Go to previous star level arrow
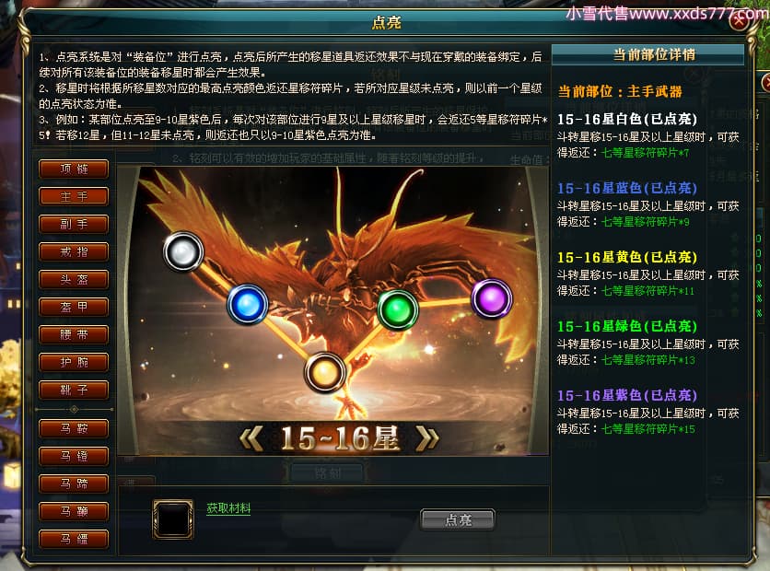Screen dimensions: 770x571 pos(251,438)
